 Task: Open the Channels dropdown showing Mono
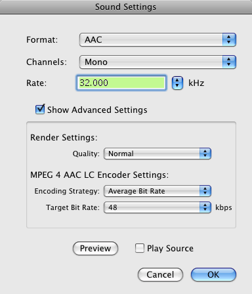[157, 62]
